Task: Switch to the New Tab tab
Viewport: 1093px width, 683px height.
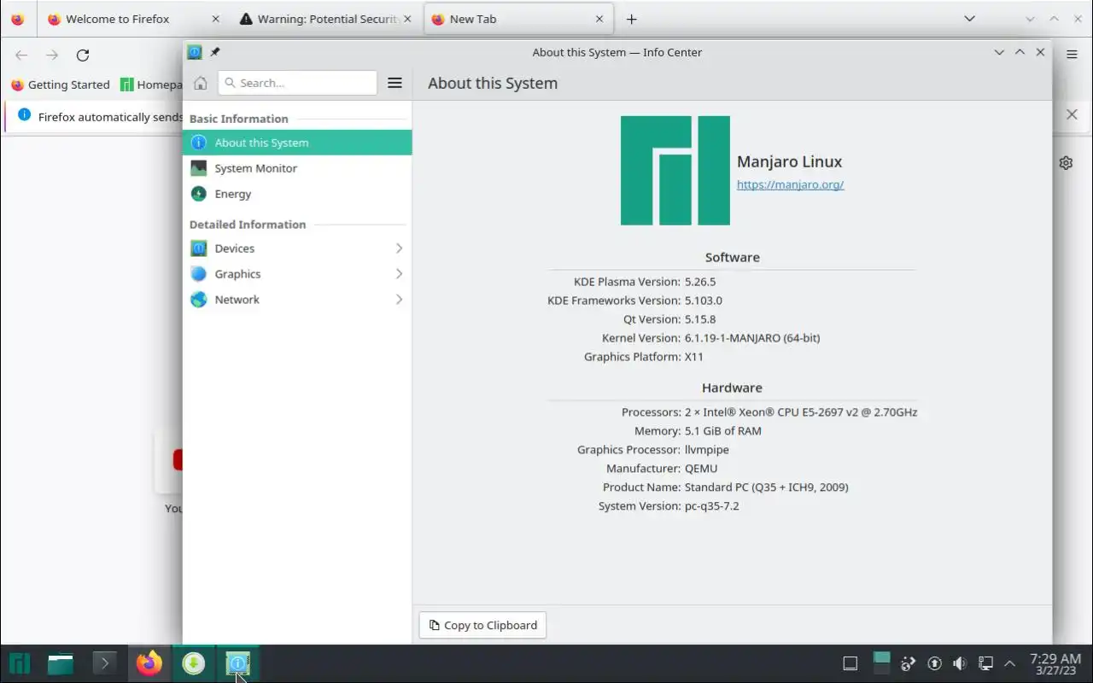Action: (x=518, y=19)
